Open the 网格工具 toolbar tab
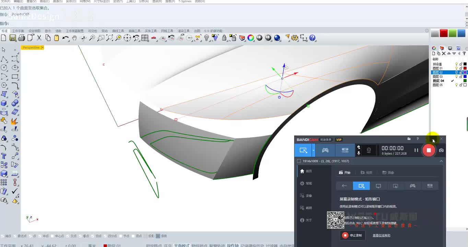This screenshot has height=247, width=468. click(x=167, y=31)
